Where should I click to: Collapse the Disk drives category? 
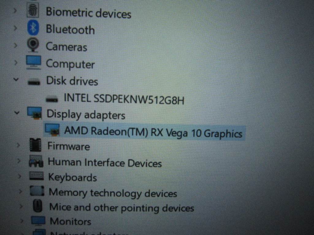pyautogui.click(x=16, y=80)
